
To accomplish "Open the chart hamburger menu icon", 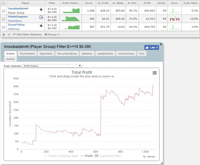I will 155,73.
